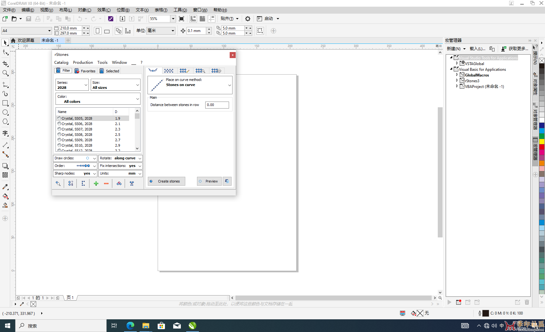
Task: Toggle treat as filled button in property bar
Action: coord(260,31)
